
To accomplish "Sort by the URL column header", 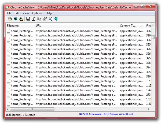I will tap(76, 26).
